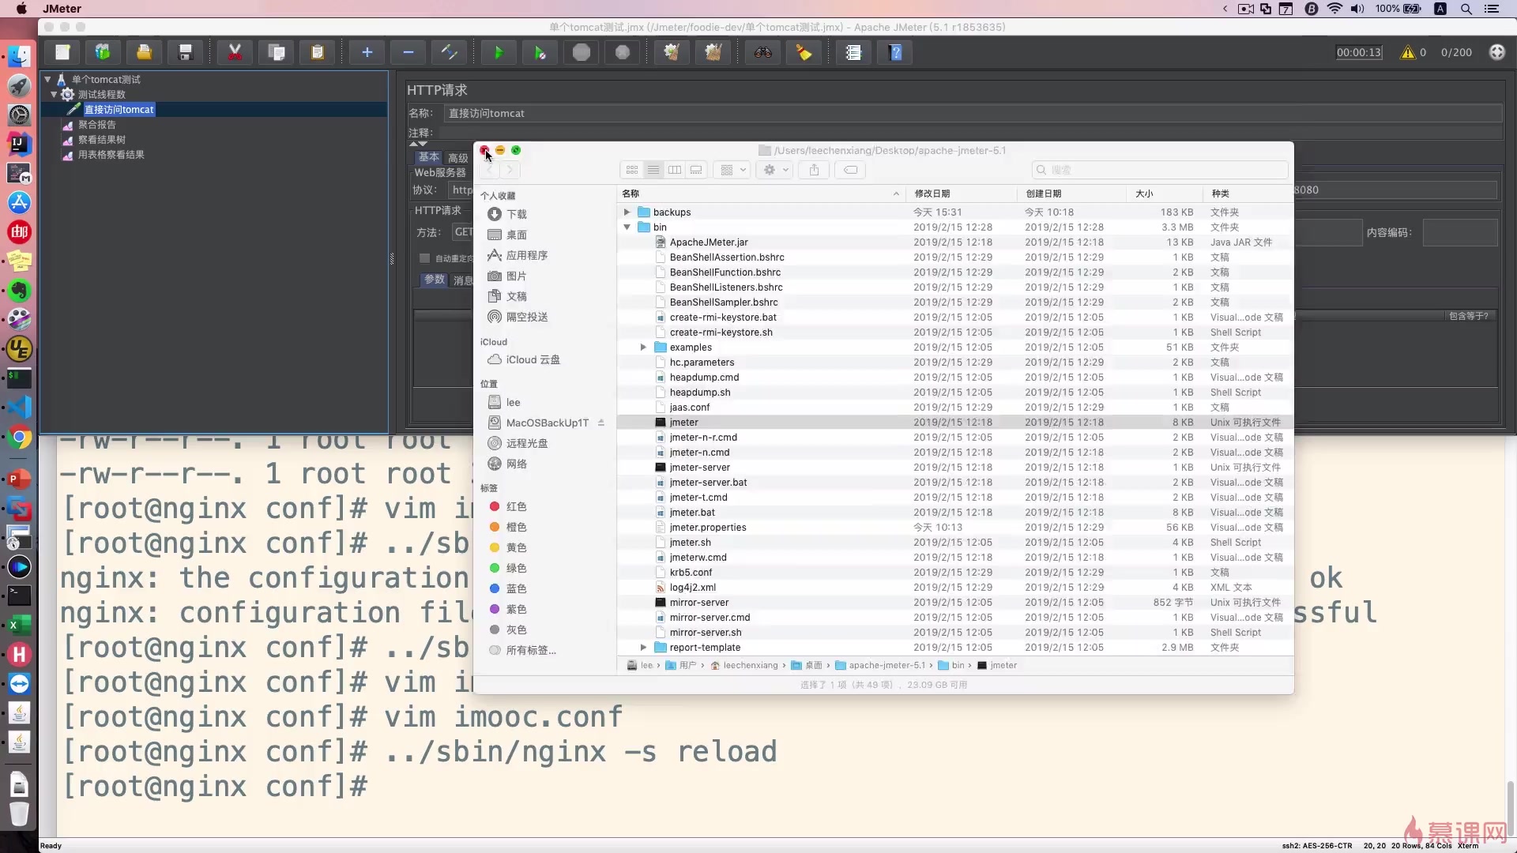Eject MacOSBackUp1T volume
Image resolution: width=1517 pixels, height=853 pixels.
(x=601, y=423)
